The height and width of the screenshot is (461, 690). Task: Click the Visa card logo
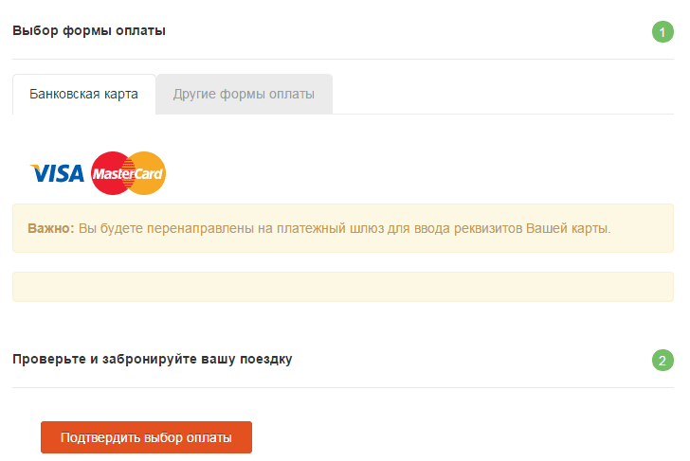(x=57, y=173)
